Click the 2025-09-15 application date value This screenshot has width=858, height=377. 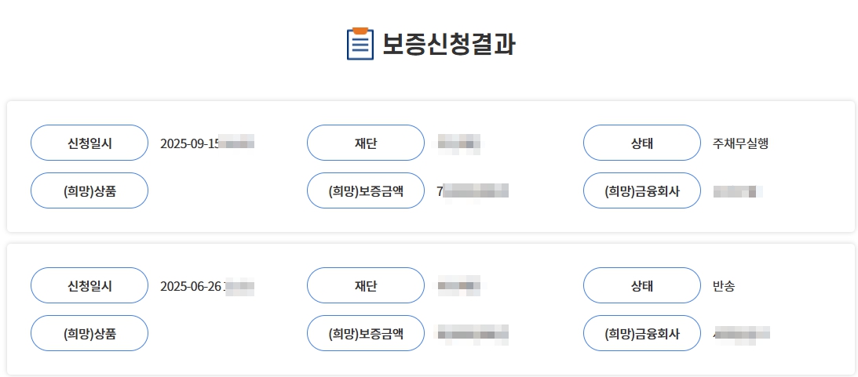(x=206, y=143)
